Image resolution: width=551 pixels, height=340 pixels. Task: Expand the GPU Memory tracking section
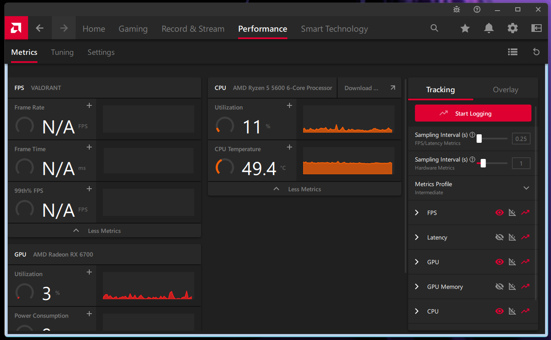(x=417, y=286)
